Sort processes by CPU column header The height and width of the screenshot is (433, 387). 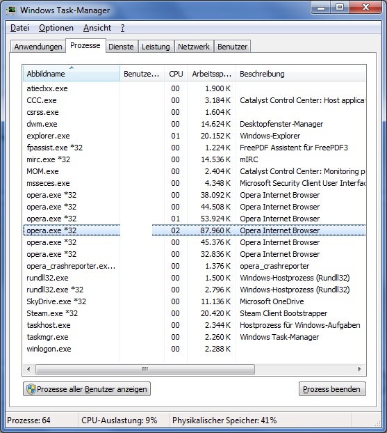click(x=176, y=74)
